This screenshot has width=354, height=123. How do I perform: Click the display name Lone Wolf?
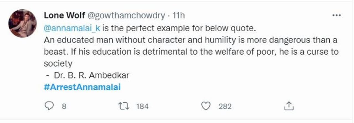pyautogui.click(x=64, y=16)
